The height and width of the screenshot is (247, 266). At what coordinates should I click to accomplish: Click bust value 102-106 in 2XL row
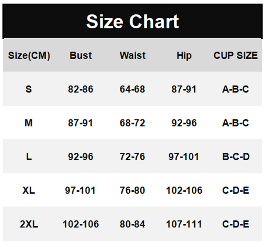pyautogui.click(x=81, y=224)
